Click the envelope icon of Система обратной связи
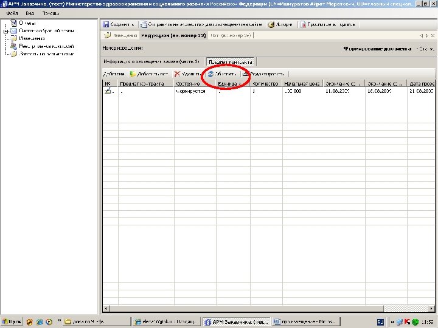The height and width of the screenshot is (328, 438). pyautogui.click(x=13, y=31)
